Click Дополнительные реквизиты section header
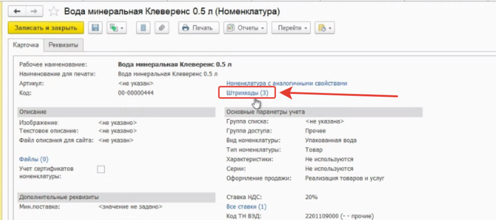The width and height of the screenshot is (496, 220). tap(116, 197)
